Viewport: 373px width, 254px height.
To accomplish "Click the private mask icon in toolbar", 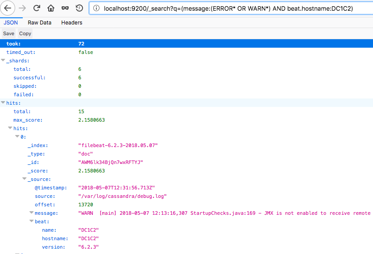I will click(x=65, y=8).
